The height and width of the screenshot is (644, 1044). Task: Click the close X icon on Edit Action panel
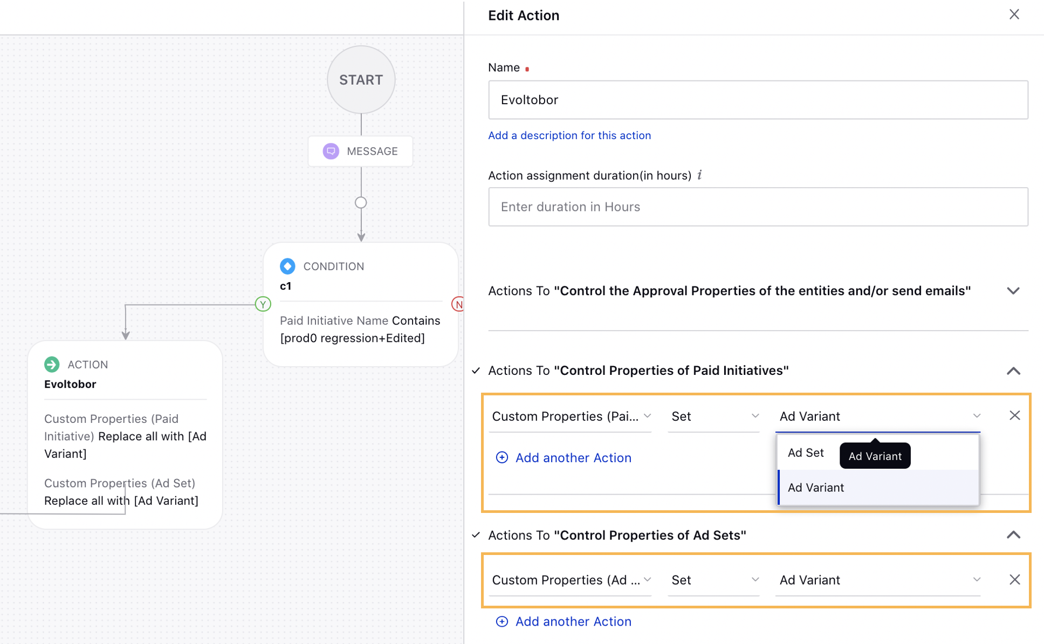coord(1014,14)
